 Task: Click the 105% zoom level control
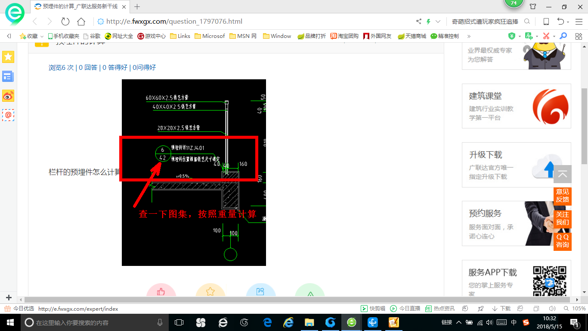[575, 309]
